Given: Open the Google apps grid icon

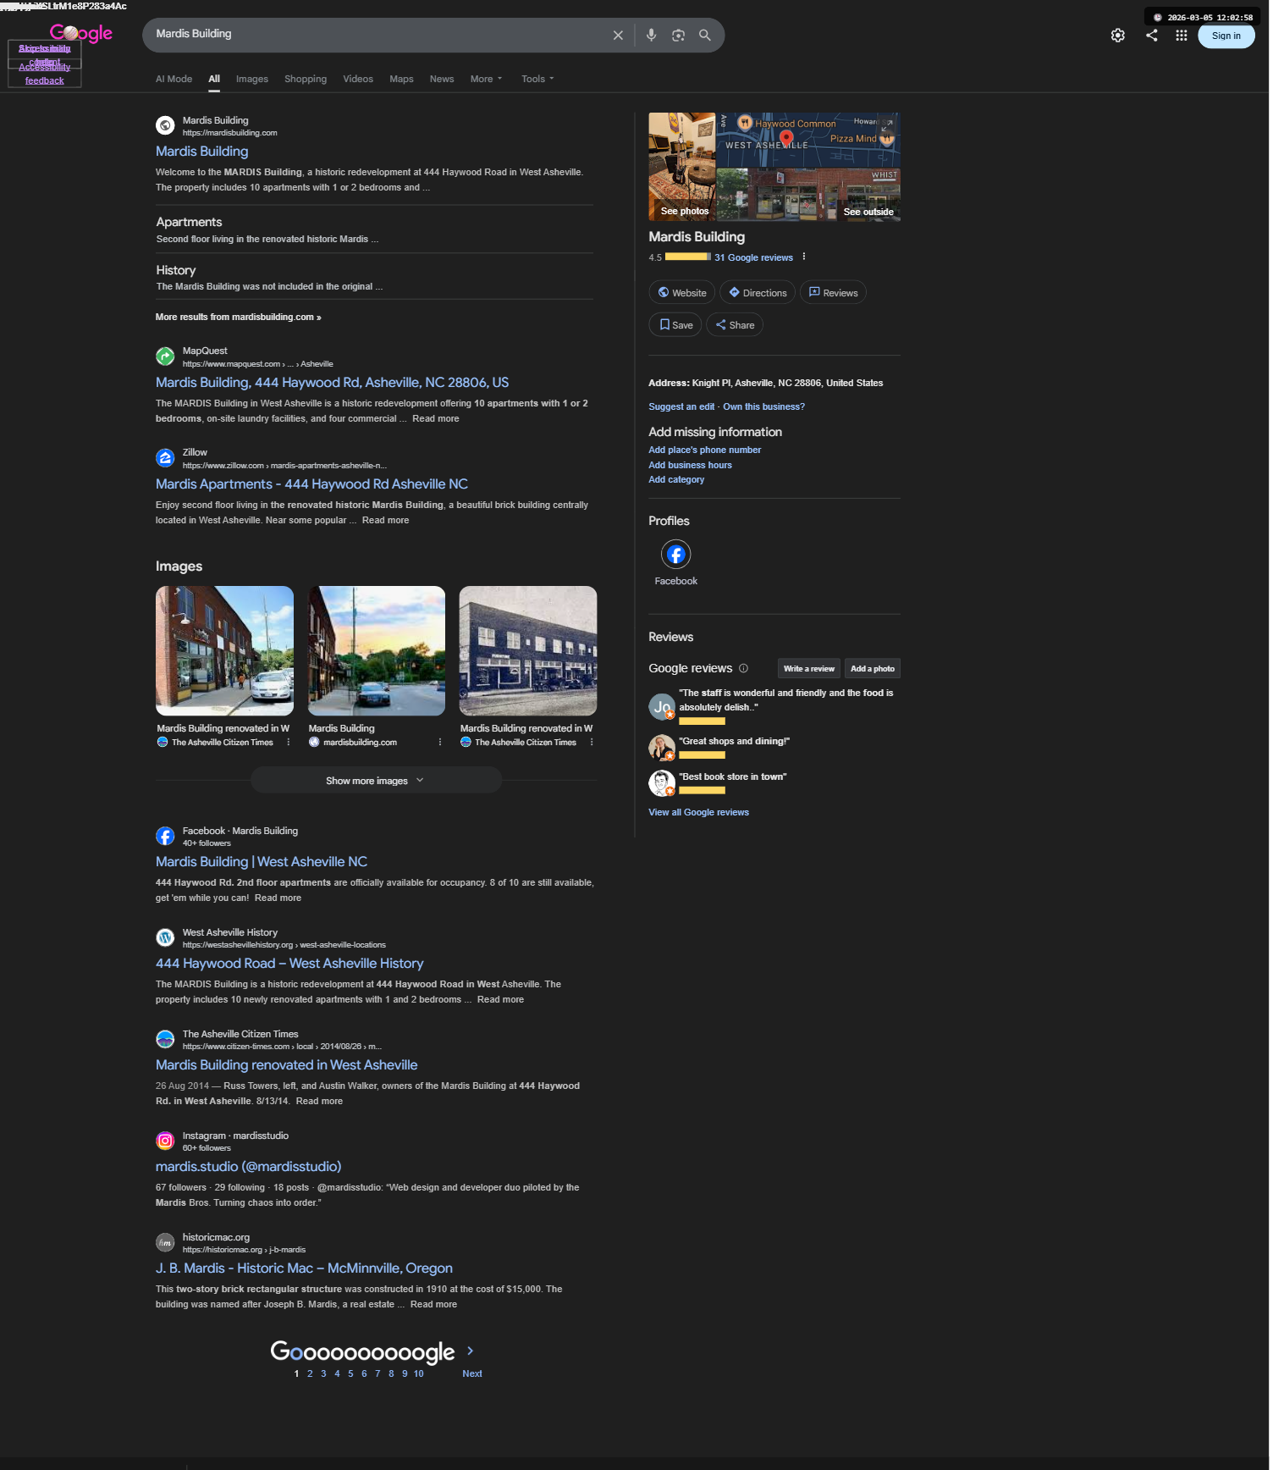Looking at the screenshot, I should 1181,36.
